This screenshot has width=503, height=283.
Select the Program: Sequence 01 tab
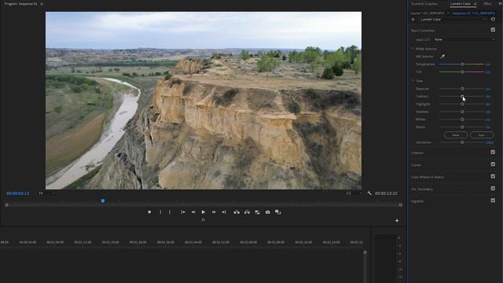tap(21, 4)
